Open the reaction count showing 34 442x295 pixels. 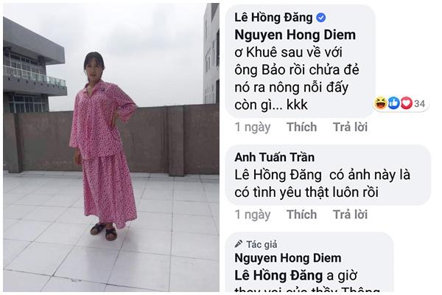(419, 104)
